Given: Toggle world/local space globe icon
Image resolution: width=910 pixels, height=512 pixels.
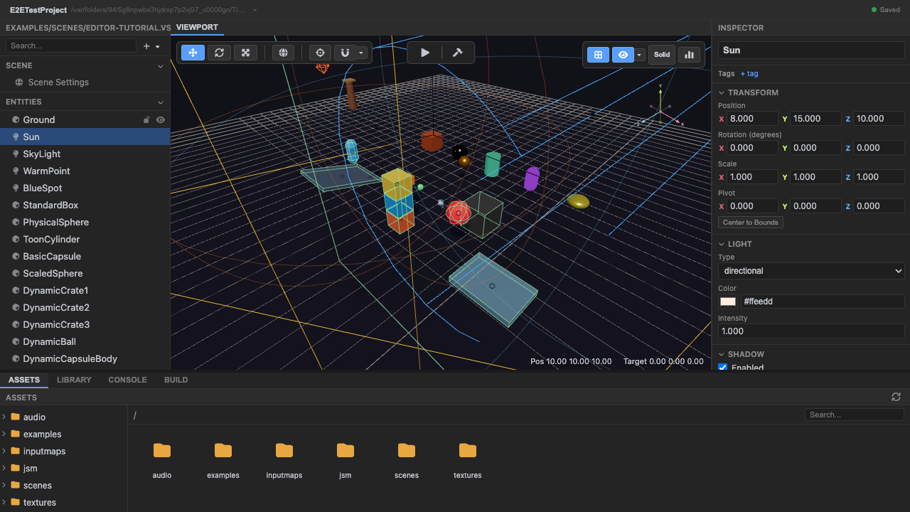Looking at the screenshot, I should tap(283, 53).
